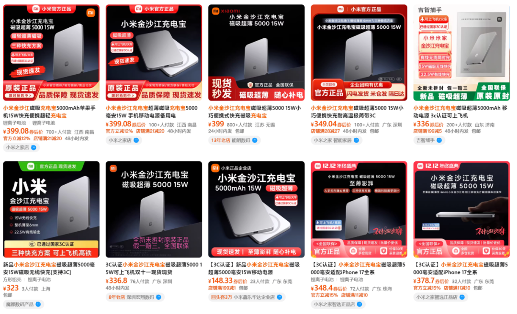Viewport: 517px width, 314px height.
Task: Open the blue chat icon next to 魔都数码产品
Action: point(38,304)
